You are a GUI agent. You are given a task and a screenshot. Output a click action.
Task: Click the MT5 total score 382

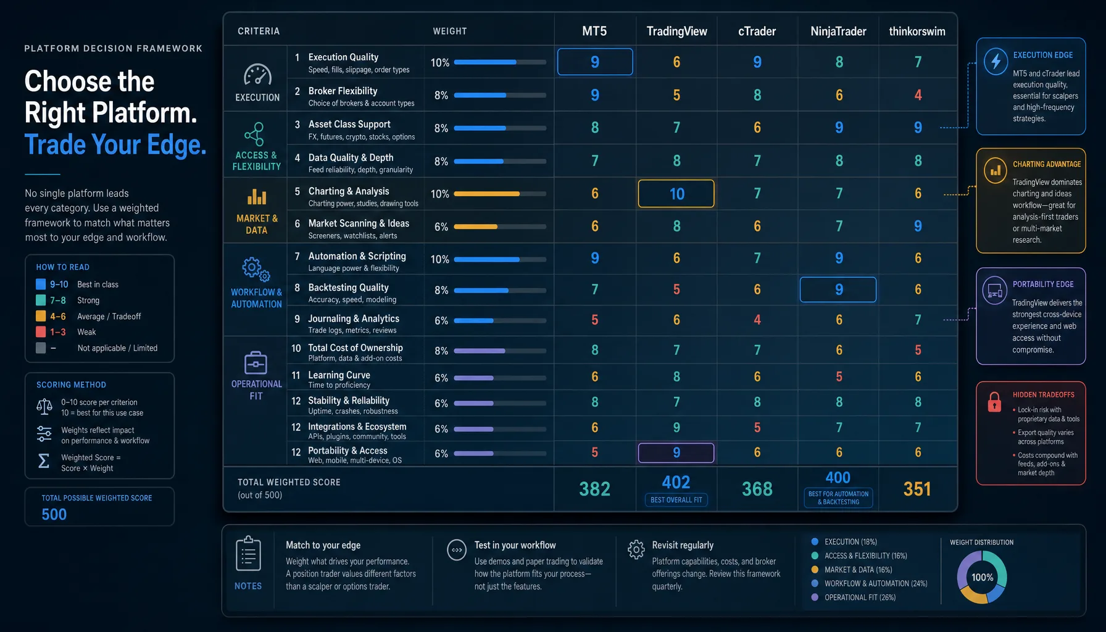[x=594, y=489]
